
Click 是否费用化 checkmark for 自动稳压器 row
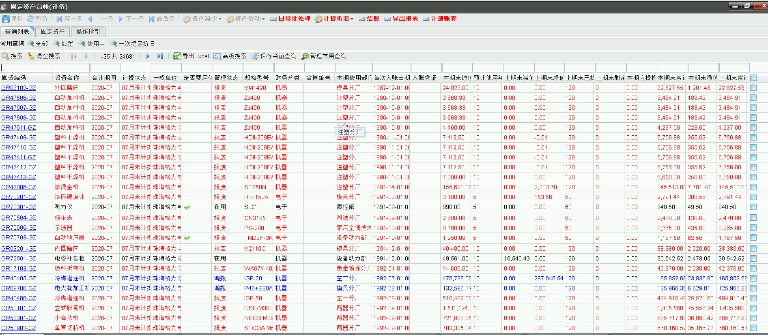(x=187, y=238)
